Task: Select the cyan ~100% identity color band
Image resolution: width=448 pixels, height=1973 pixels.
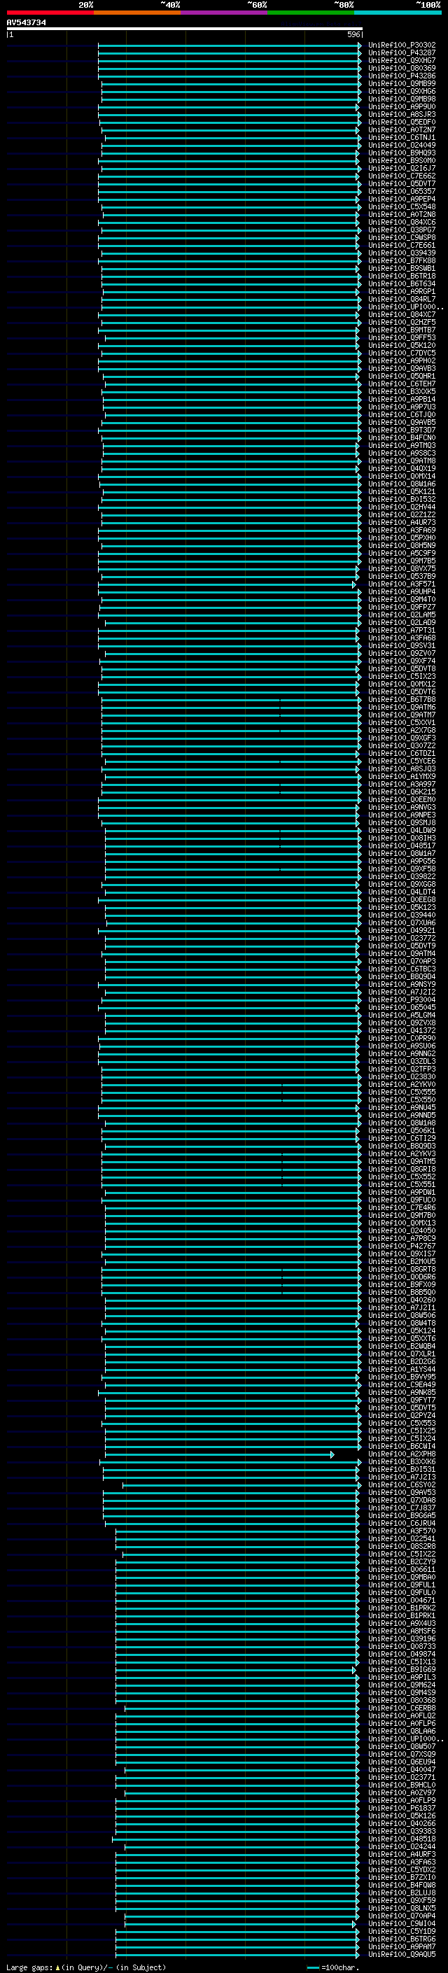Action: (x=398, y=13)
